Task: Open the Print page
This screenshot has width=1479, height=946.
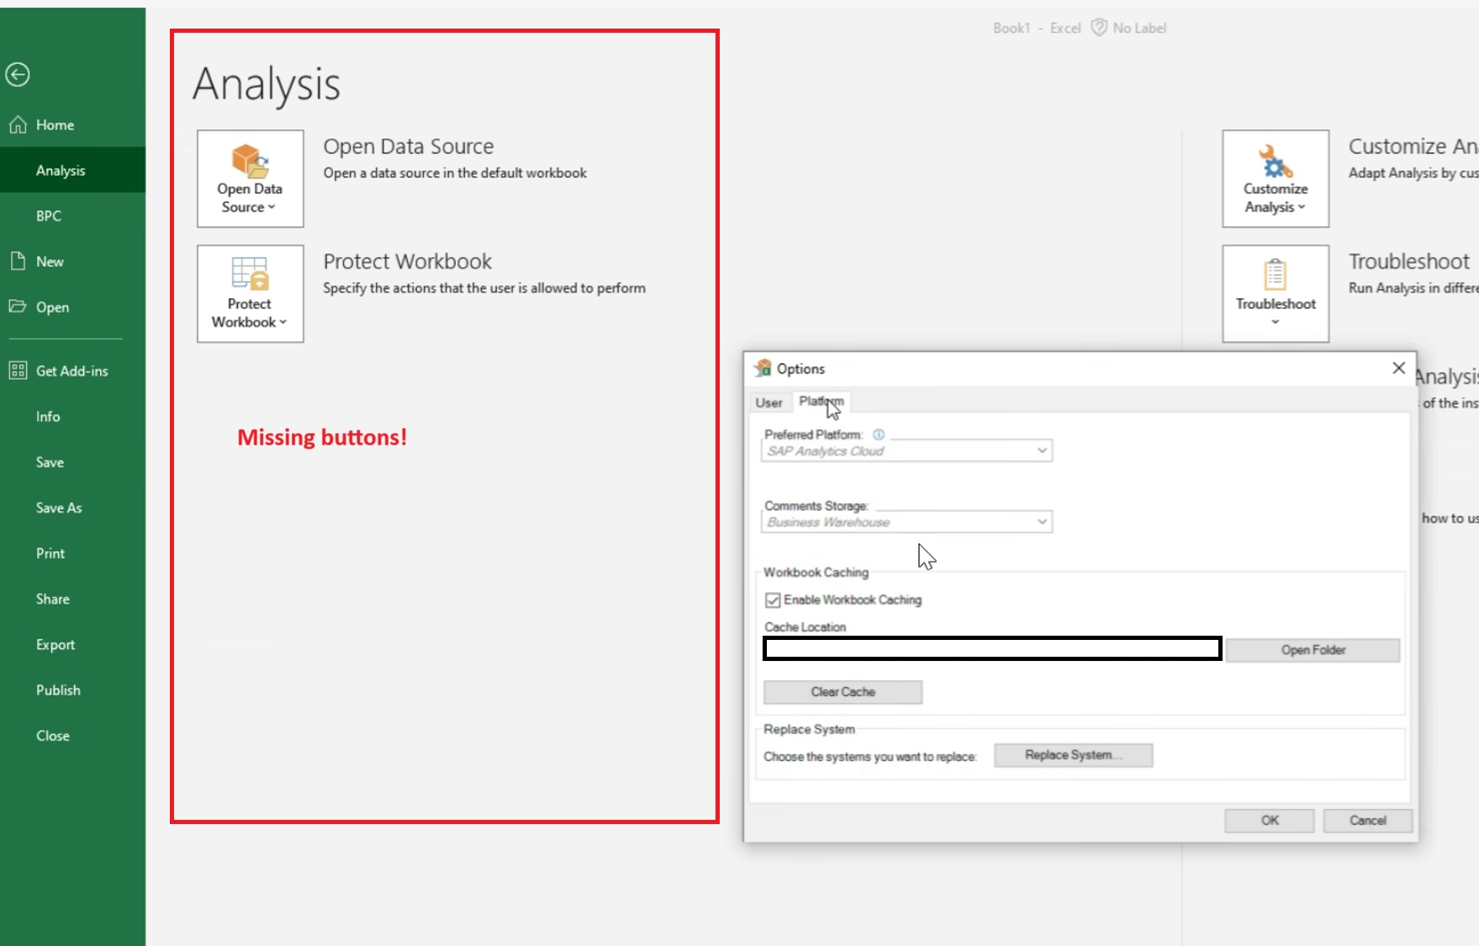Action: coord(72,553)
